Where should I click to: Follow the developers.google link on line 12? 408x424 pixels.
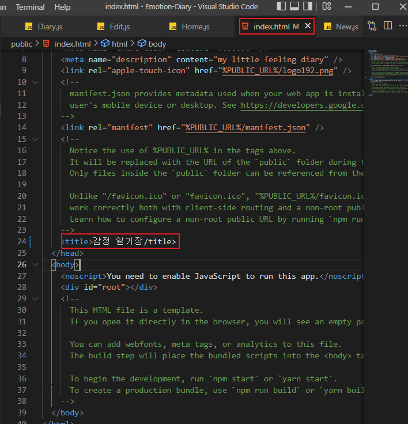point(302,105)
